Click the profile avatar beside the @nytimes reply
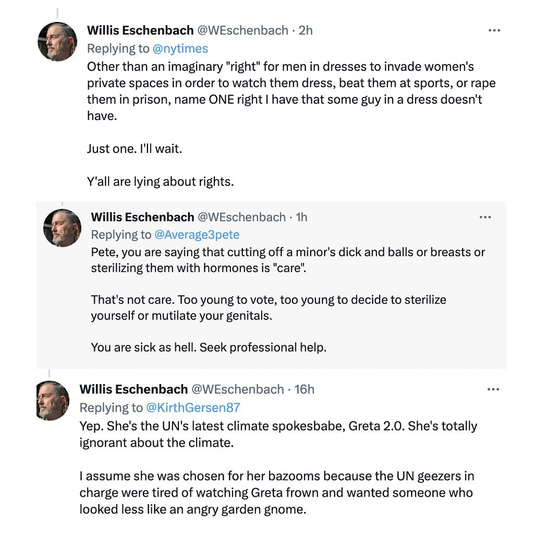 (57, 42)
